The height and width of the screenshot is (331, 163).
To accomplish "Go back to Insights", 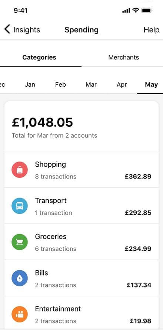I will coord(27,30).
